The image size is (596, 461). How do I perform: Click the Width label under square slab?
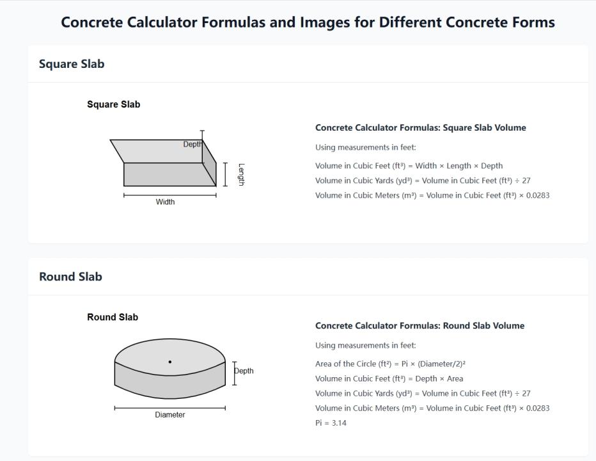coord(165,202)
